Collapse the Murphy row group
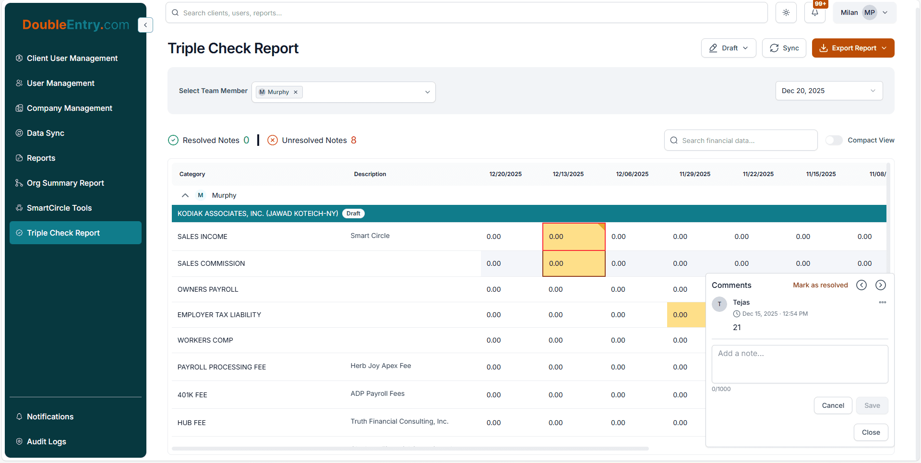The image size is (921, 463). [x=185, y=195]
